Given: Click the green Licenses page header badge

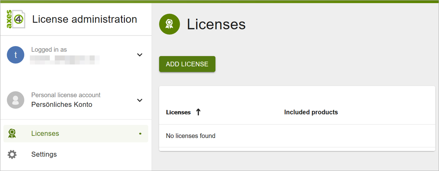Looking at the screenshot, I should (x=169, y=24).
